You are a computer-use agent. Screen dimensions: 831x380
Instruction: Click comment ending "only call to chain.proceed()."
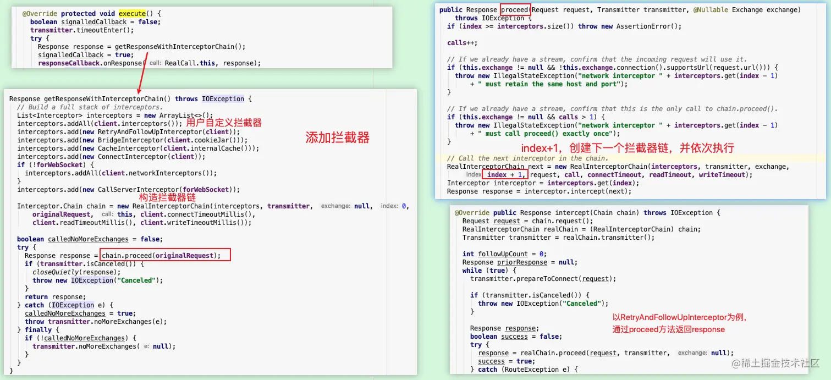[613, 108]
